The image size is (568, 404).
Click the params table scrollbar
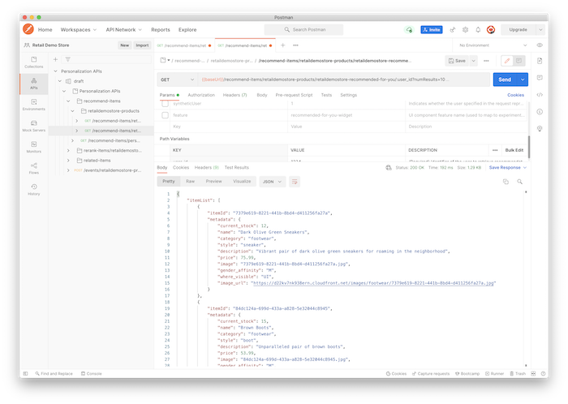[x=529, y=147]
